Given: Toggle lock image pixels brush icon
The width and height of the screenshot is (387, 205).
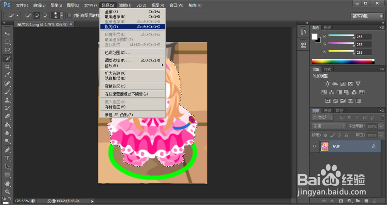Looking at the screenshot, I should [x=332, y=135].
